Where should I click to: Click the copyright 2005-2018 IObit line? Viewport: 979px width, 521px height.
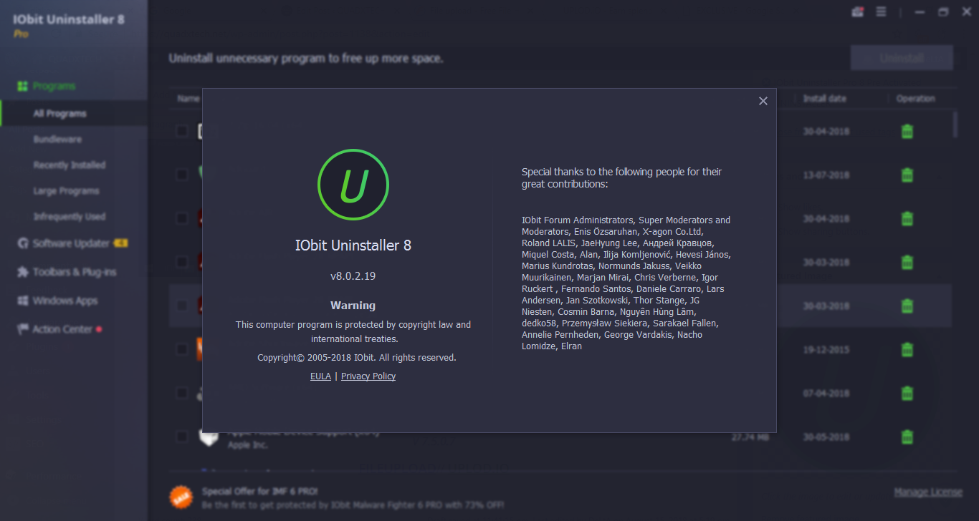click(x=357, y=357)
